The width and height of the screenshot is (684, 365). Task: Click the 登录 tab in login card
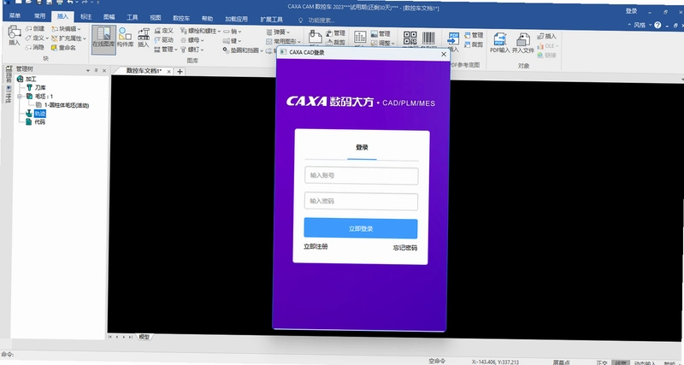362,148
